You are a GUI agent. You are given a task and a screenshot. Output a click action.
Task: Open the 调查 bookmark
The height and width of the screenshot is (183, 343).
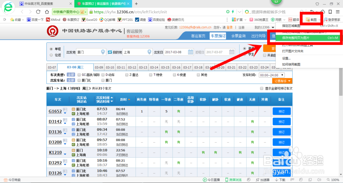click(x=140, y=20)
